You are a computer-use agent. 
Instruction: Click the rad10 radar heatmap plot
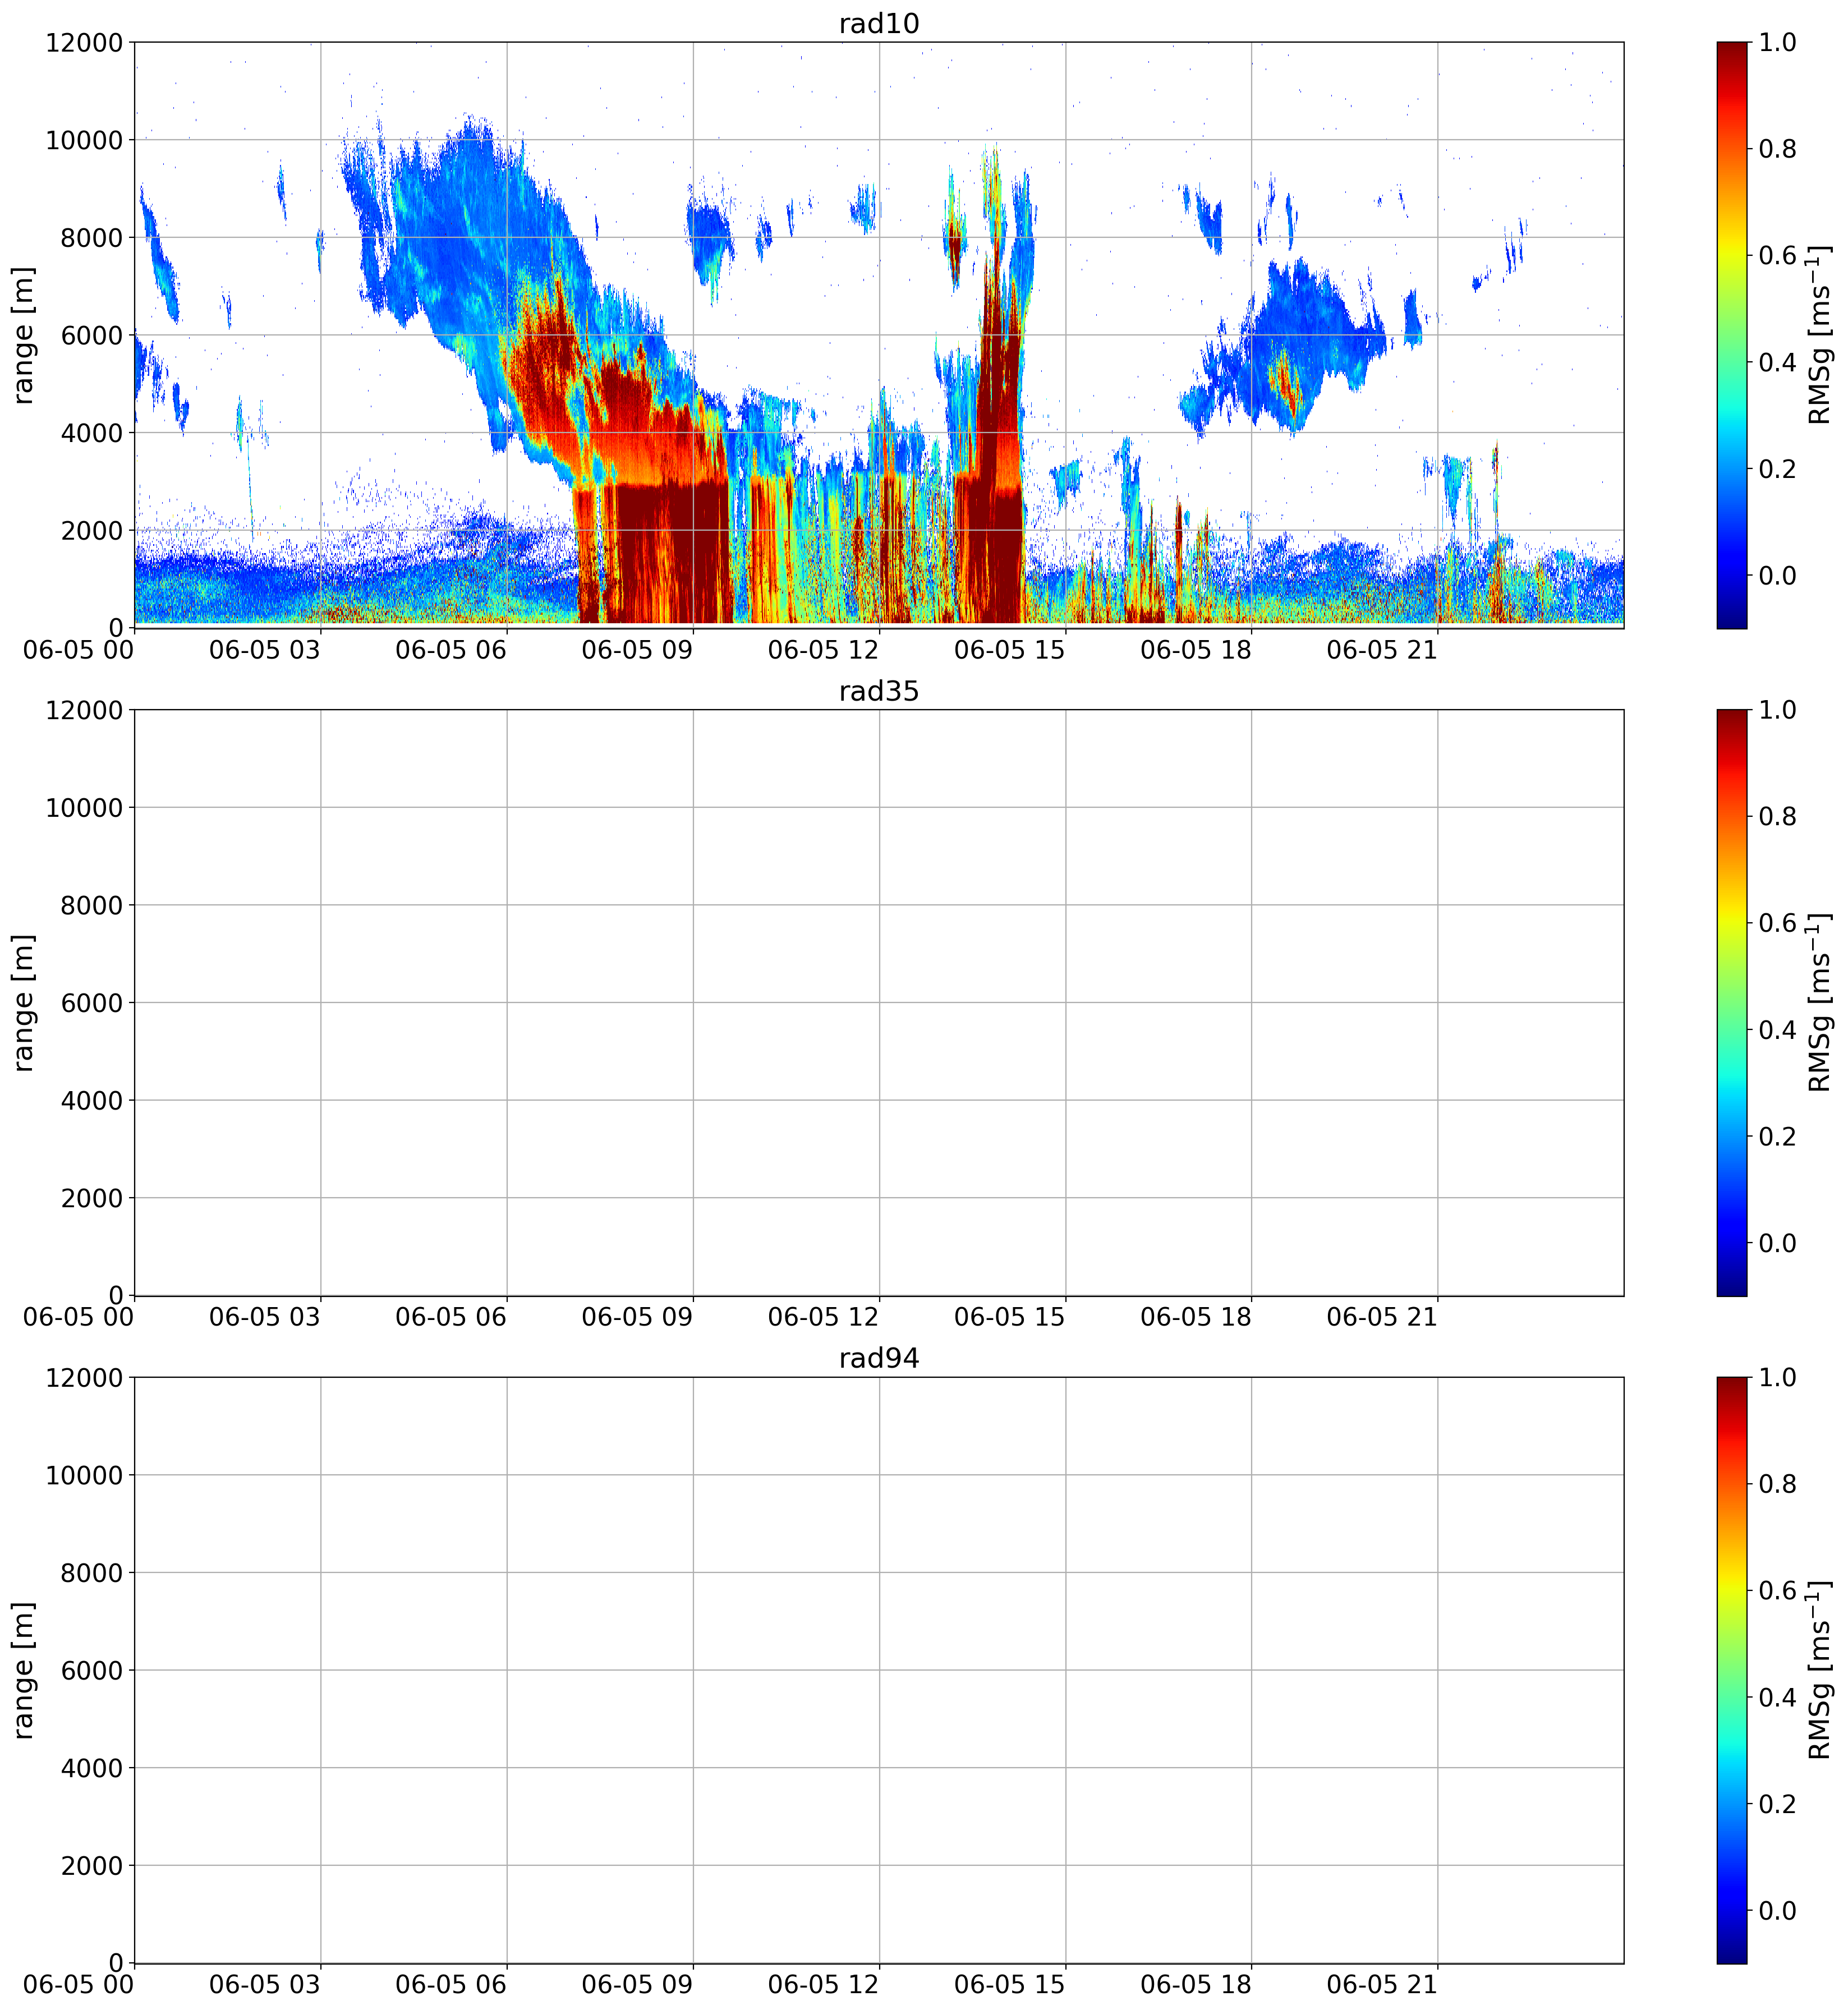point(878,335)
